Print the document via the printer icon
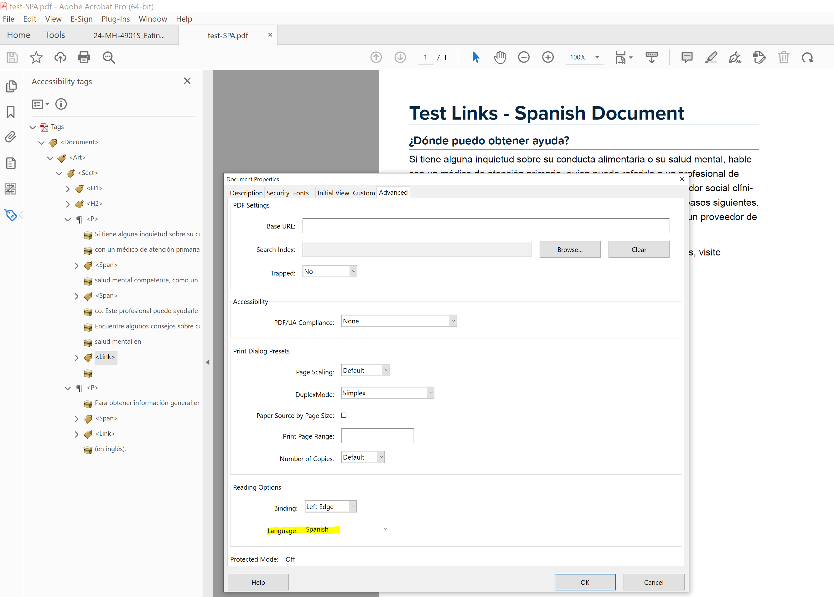Screen dimensions: 834x597 tap(84, 57)
